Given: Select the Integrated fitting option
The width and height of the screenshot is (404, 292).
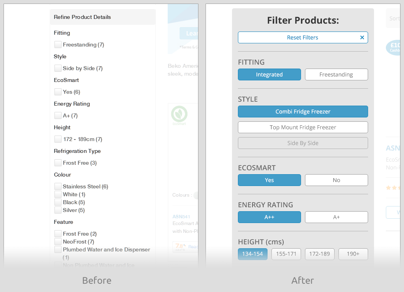Looking at the screenshot, I should [269, 74].
